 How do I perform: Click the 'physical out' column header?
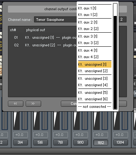(x=36, y=30)
